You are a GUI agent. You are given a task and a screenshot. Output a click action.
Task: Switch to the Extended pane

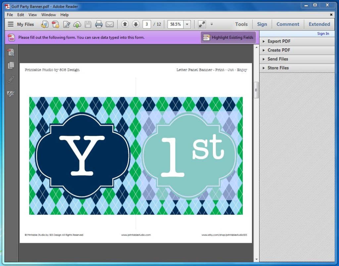click(x=319, y=24)
